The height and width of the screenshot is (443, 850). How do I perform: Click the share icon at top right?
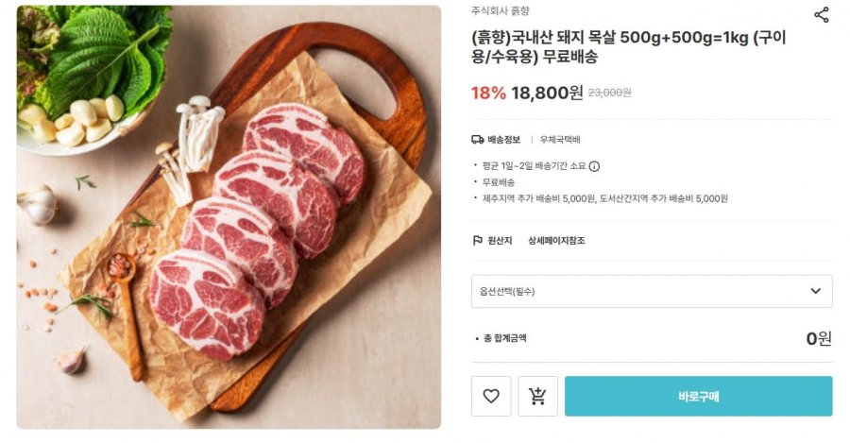[821, 15]
